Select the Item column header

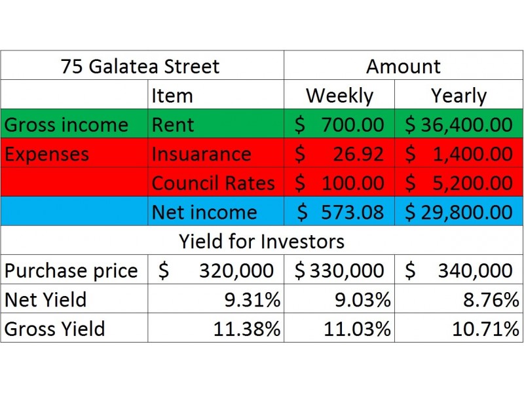[216, 94]
